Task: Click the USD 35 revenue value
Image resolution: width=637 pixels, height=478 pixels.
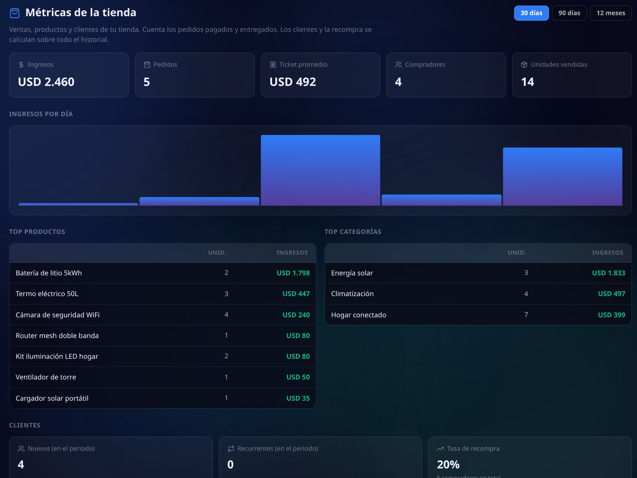Action: pos(298,398)
